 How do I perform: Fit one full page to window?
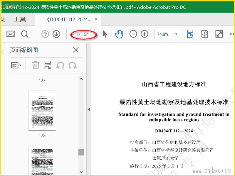pos(204,34)
